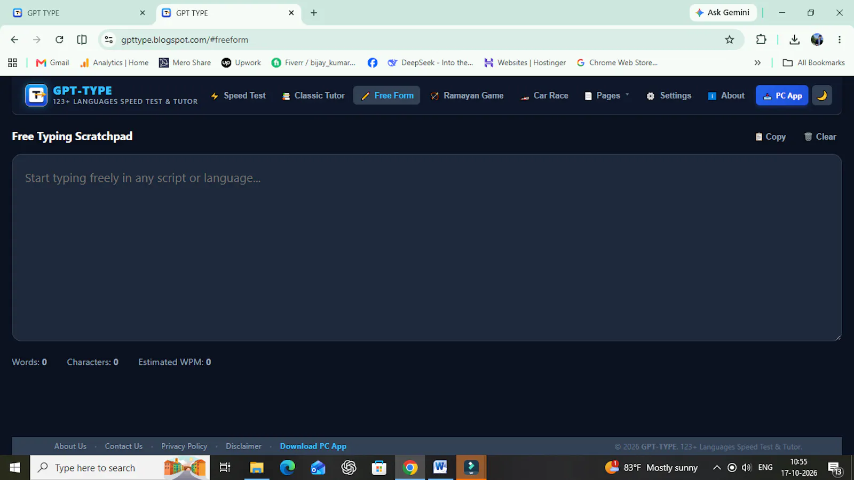Follow the Download PC App link
The width and height of the screenshot is (854, 480).
[313, 446]
